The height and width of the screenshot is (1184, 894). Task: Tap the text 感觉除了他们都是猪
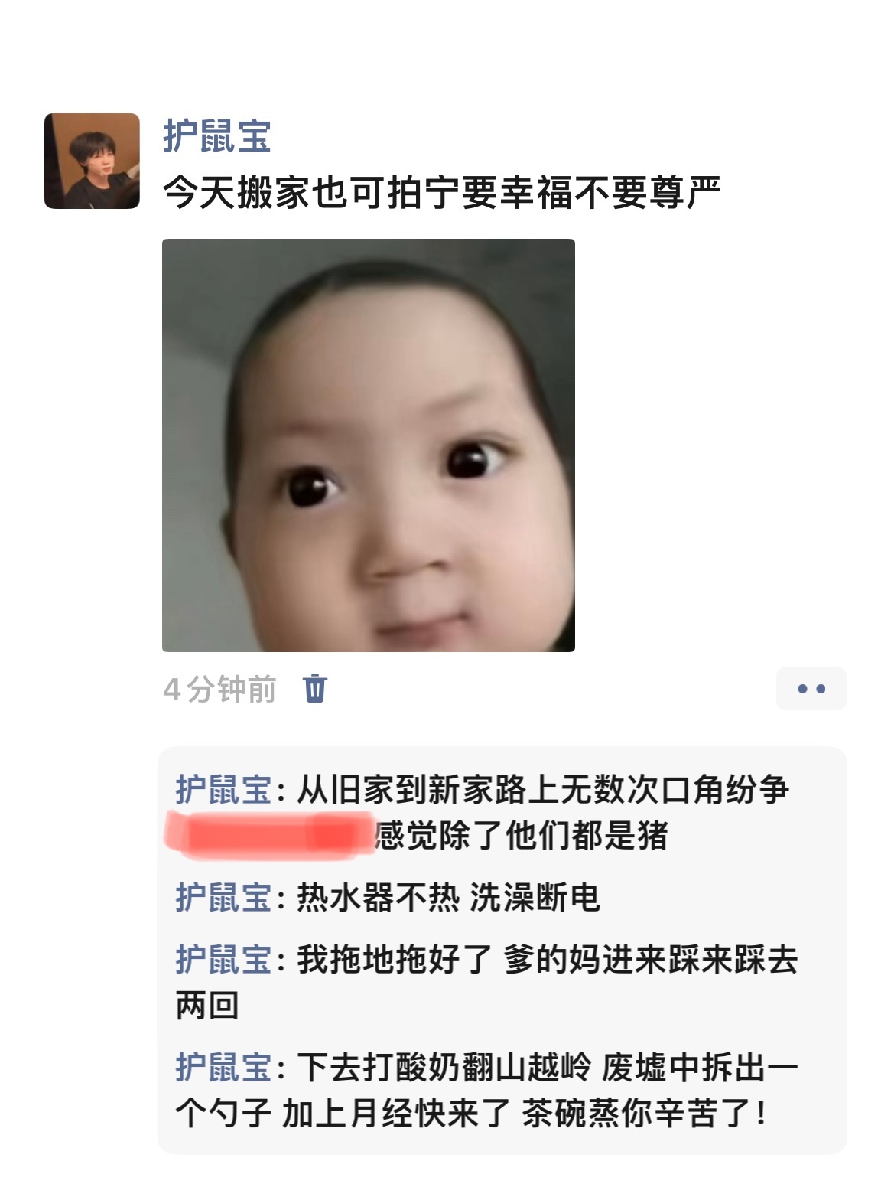click(522, 835)
